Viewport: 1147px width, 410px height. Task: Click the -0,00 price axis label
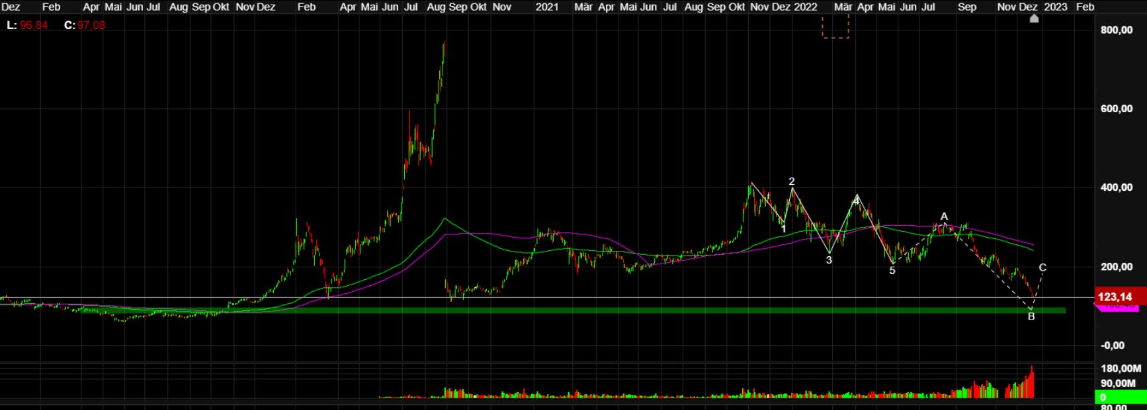(1113, 345)
